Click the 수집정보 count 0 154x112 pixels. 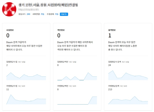[x=8, y=35]
